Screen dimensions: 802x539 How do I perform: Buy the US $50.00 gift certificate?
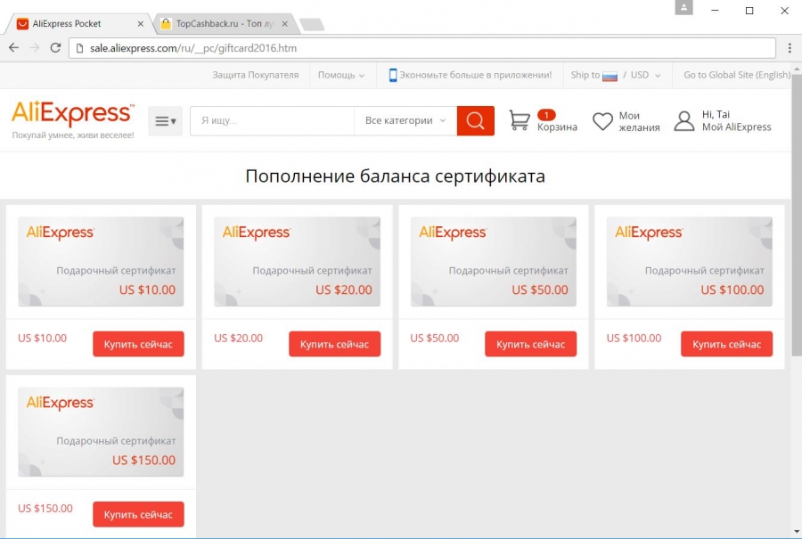click(530, 344)
